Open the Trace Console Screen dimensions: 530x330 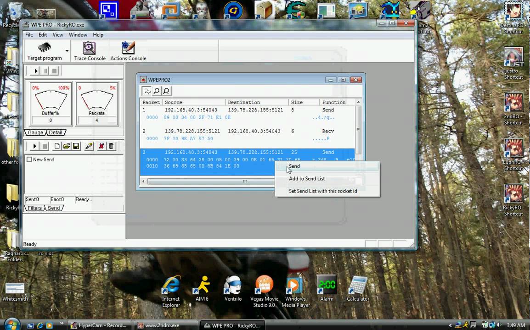(x=90, y=51)
